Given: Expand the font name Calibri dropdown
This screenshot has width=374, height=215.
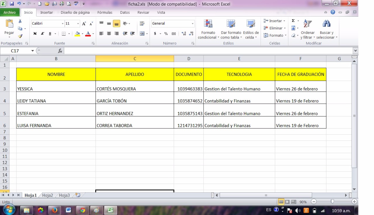Looking at the screenshot, I should tap(63, 24).
